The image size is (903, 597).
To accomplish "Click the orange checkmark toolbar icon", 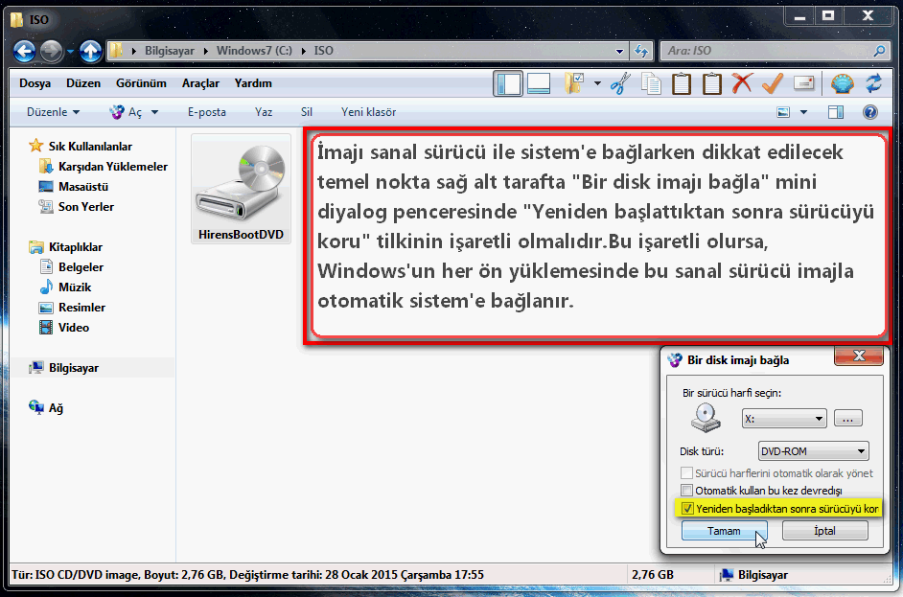I will click(x=773, y=83).
